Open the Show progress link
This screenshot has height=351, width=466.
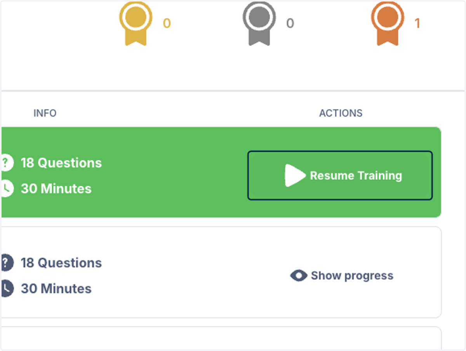(x=342, y=275)
